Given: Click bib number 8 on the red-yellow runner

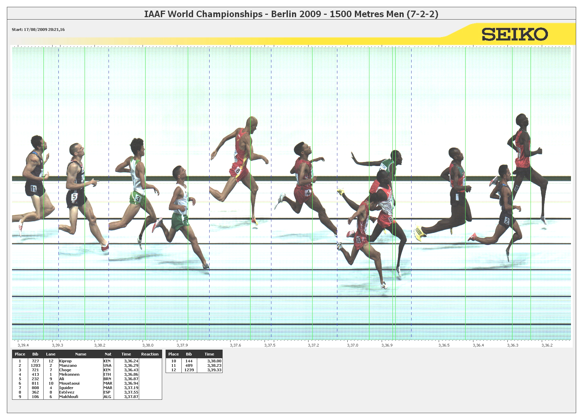Looking at the screenshot, I should coord(238,171).
